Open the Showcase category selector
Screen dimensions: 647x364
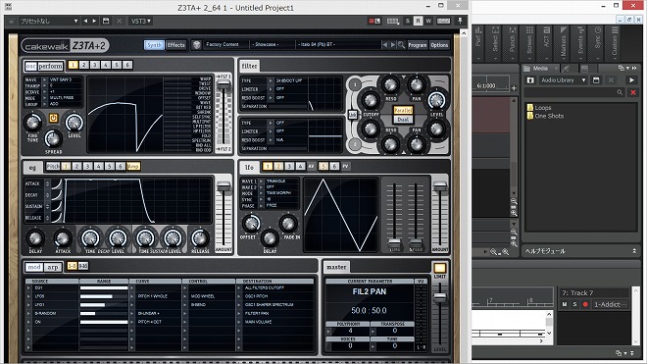coord(272,44)
